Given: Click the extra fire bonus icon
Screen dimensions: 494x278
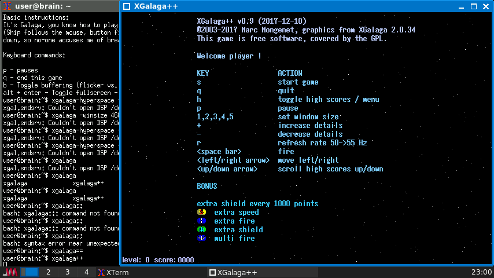Looking at the screenshot, I should click(x=201, y=221).
